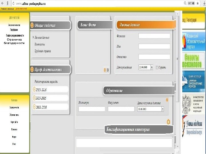Image resolution: width=206 pixels, height=154 pixels.
Task: Open Трудовая справка link
Action: pyautogui.click(x=43, y=51)
